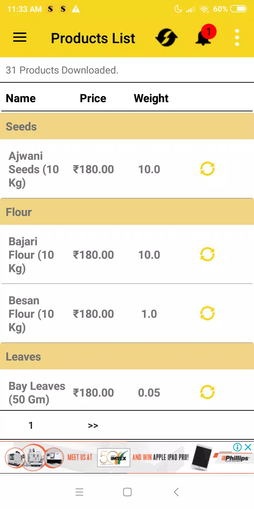The image size is (254, 509).
Task: Tap the Android back navigation button
Action: pos(176,492)
